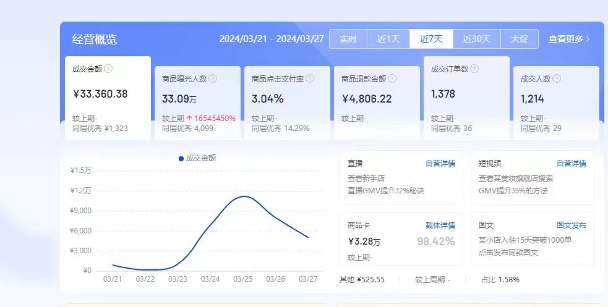Click the ¥1.5万 y-axis label

(80, 170)
